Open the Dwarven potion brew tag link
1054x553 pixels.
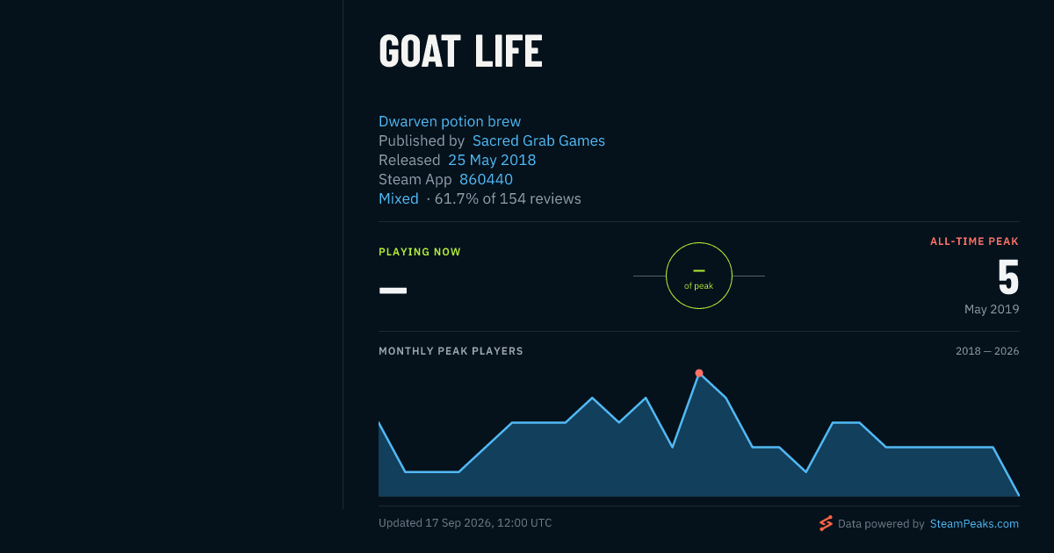pyautogui.click(x=450, y=121)
